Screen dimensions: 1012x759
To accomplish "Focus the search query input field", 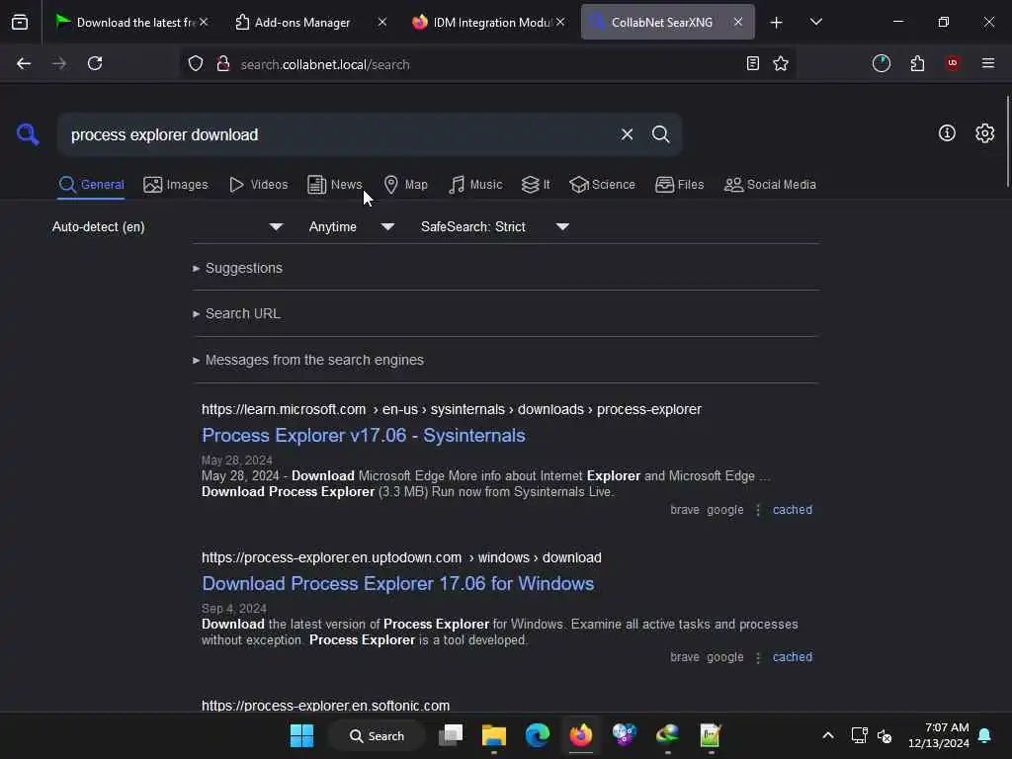I will [x=339, y=134].
